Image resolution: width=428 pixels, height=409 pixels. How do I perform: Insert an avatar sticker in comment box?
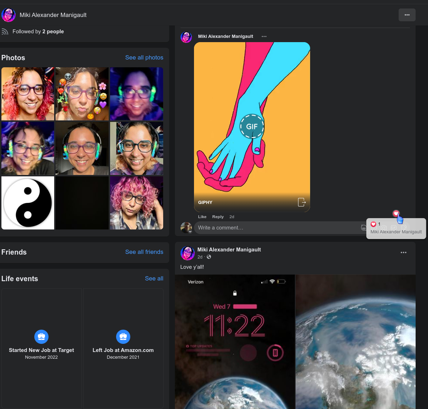364,228
